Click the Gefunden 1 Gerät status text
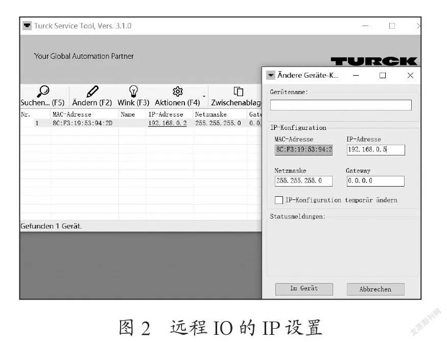 51,226
